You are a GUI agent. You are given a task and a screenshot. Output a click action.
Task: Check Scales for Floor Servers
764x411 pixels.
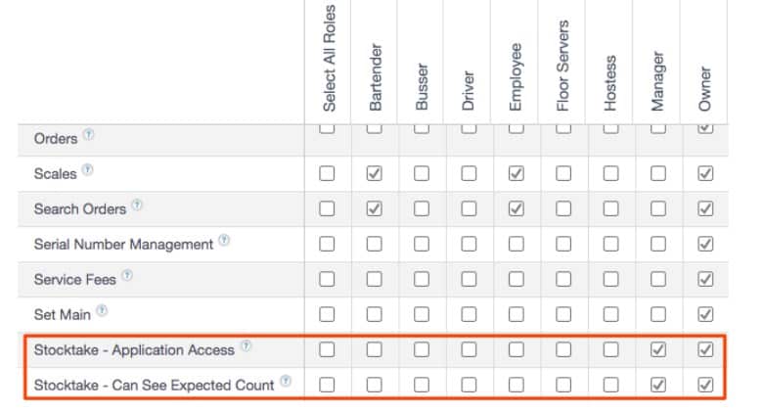click(x=563, y=173)
